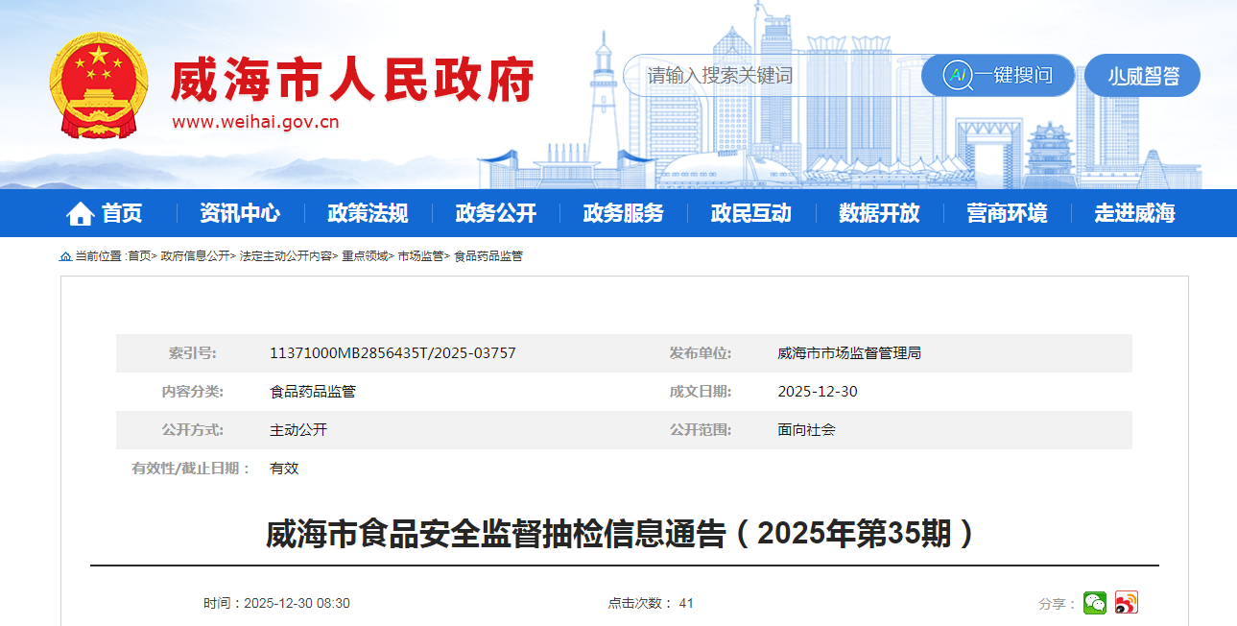Click the 市场监管 breadcrumb link
1237x626 pixels.
click(420, 256)
